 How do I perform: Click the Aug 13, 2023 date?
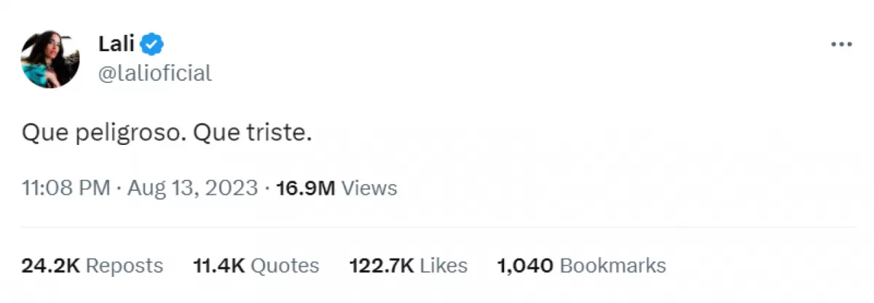point(192,188)
